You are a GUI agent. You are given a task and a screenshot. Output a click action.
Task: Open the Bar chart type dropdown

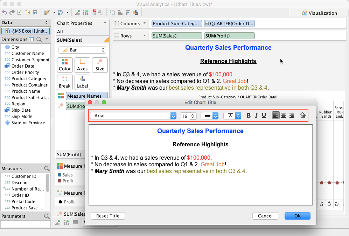tap(82, 50)
